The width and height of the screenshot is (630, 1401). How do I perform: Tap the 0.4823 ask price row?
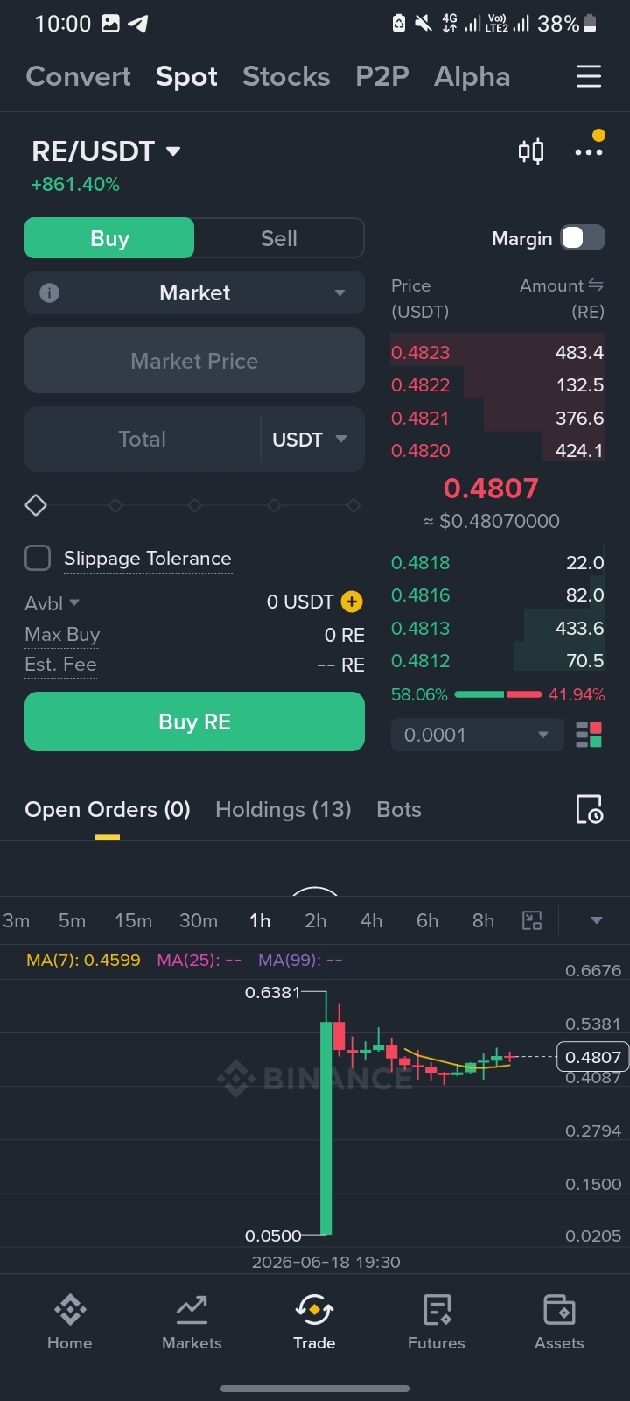pyautogui.click(x=498, y=352)
